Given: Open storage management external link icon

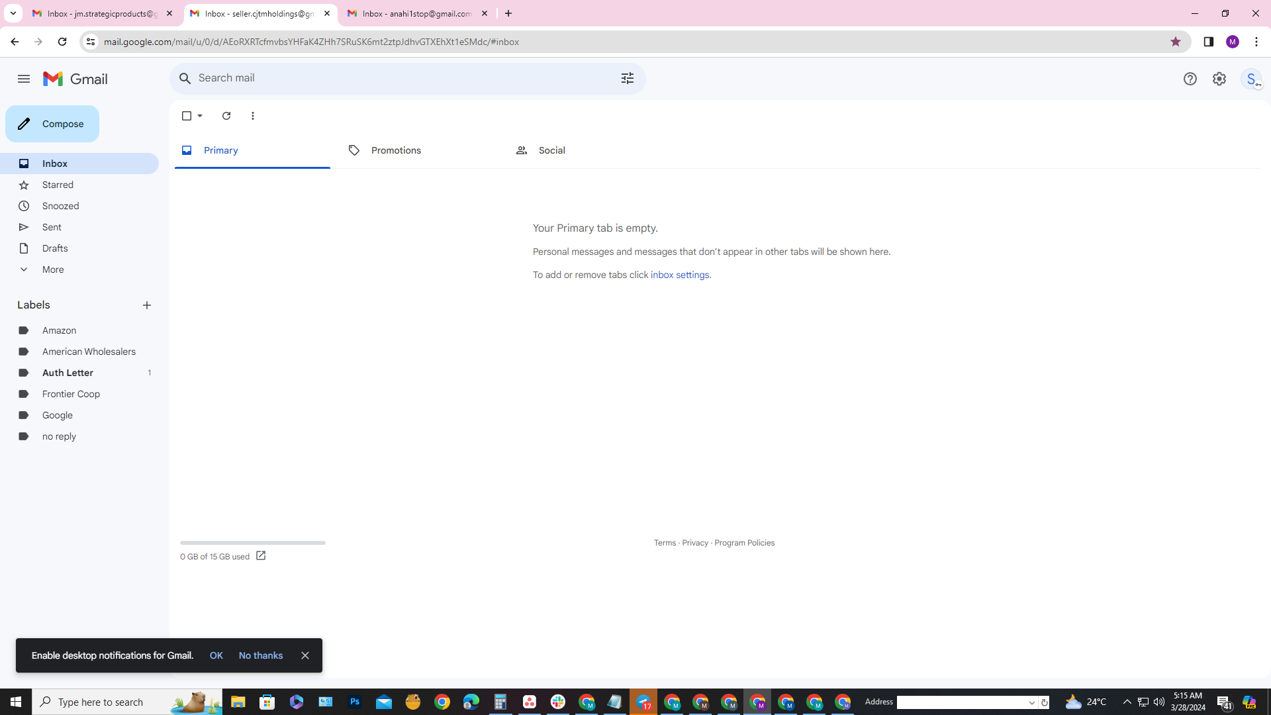Looking at the screenshot, I should (261, 556).
